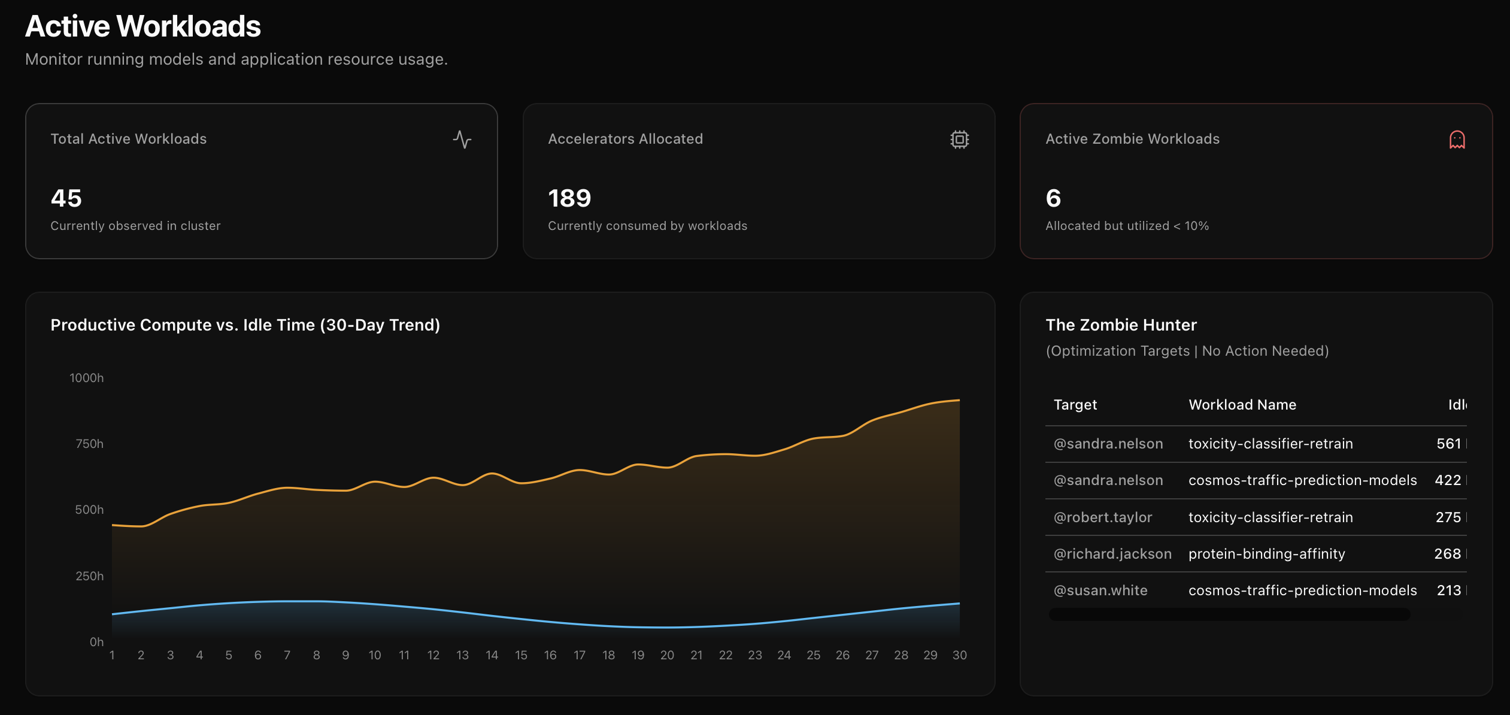Click the ghost icon on Zombie Workloads card
The width and height of the screenshot is (1510, 715).
pyautogui.click(x=1457, y=140)
